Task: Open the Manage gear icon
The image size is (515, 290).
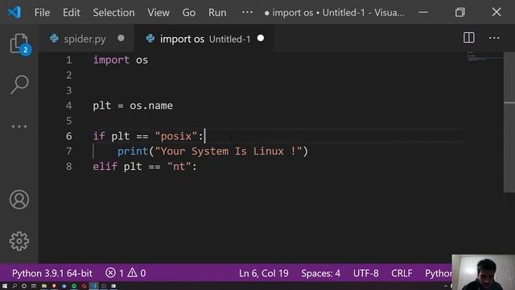Action: point(19,241)
